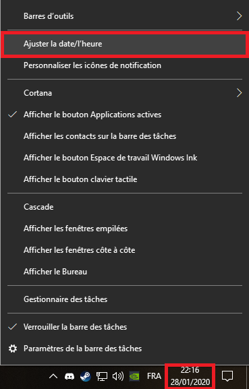
Task: Show hidden tray icons with the caret
Action: pos(53,376)
